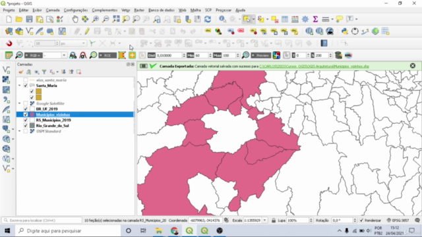This screenshot has height=237, width=422.
Task: Open the Projeto menu
Action: [x=9, y=11]
